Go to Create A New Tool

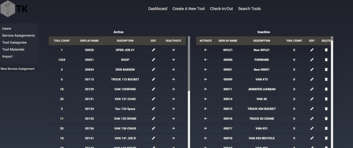coord(188,9)
